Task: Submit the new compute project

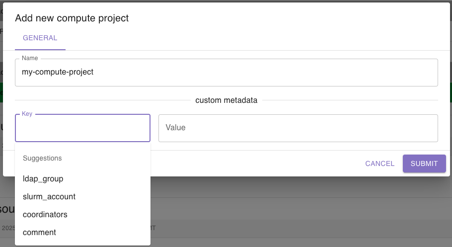Action: tap(424, 164)
